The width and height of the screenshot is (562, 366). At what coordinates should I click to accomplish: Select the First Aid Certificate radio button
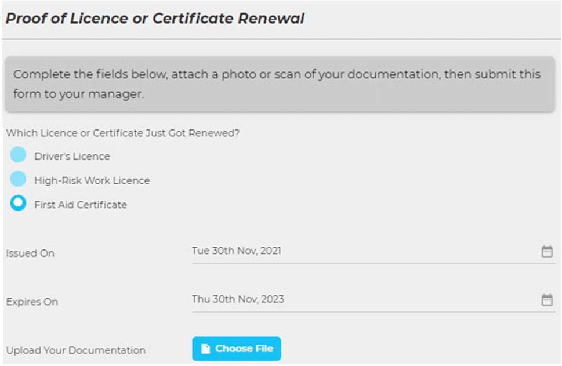pyautogui.click(x=19, y=204)
